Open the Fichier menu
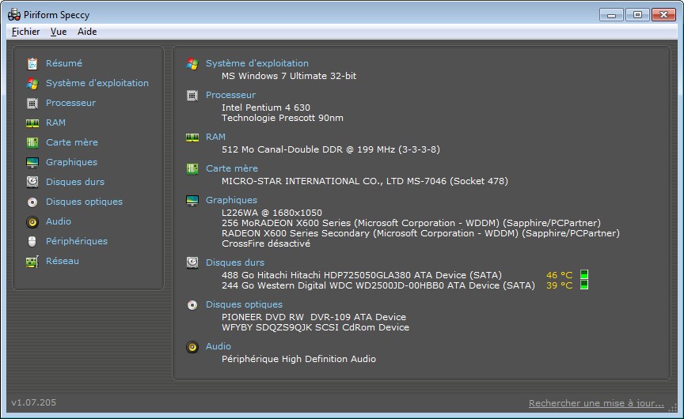The image size is (684, 419). click(26, 32)
